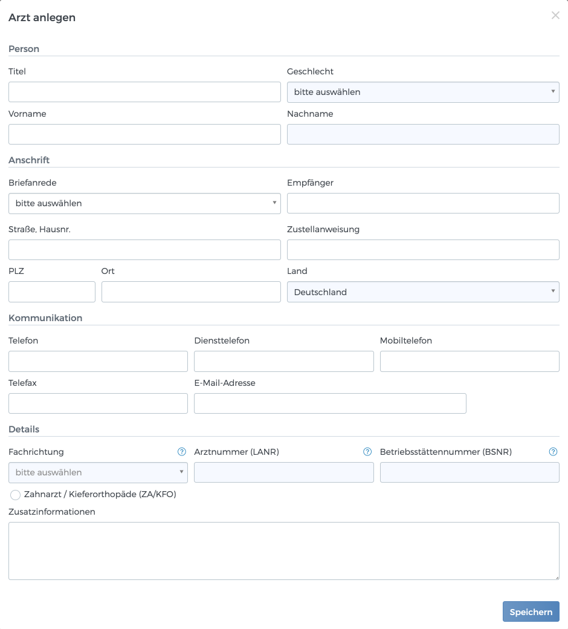Screen dimensions: 568x629
Task: Close the Arzt anlegen dialog
Action: point(555,16)
